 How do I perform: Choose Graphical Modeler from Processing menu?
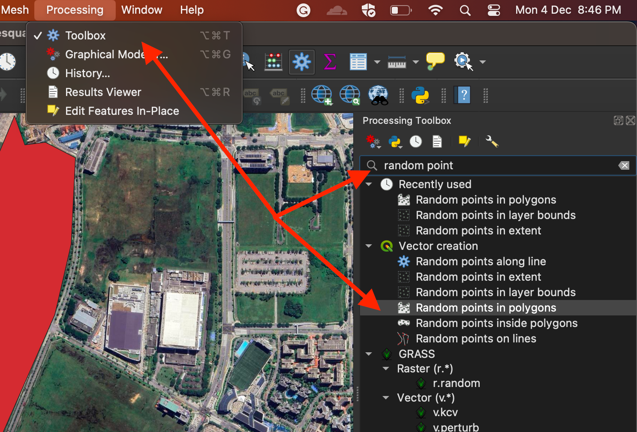pyautogui.click(x=134, y=54)
